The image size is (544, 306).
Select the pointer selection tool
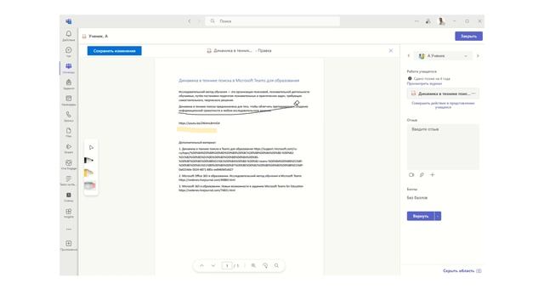pos(91,147)
